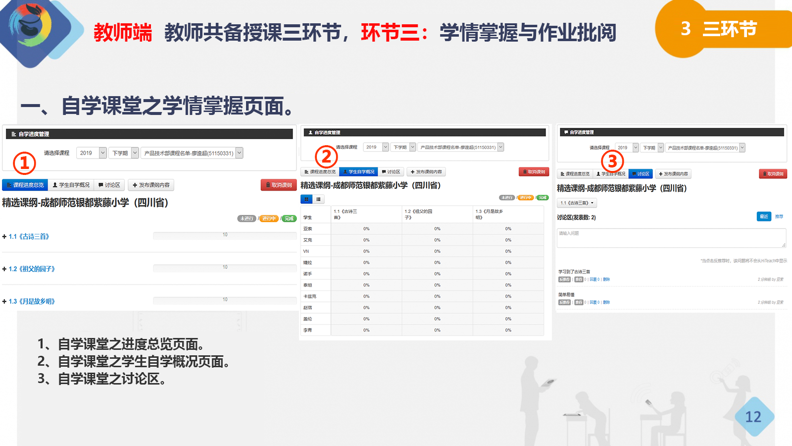Switch to list view icon in panel 2

[318, 199]
